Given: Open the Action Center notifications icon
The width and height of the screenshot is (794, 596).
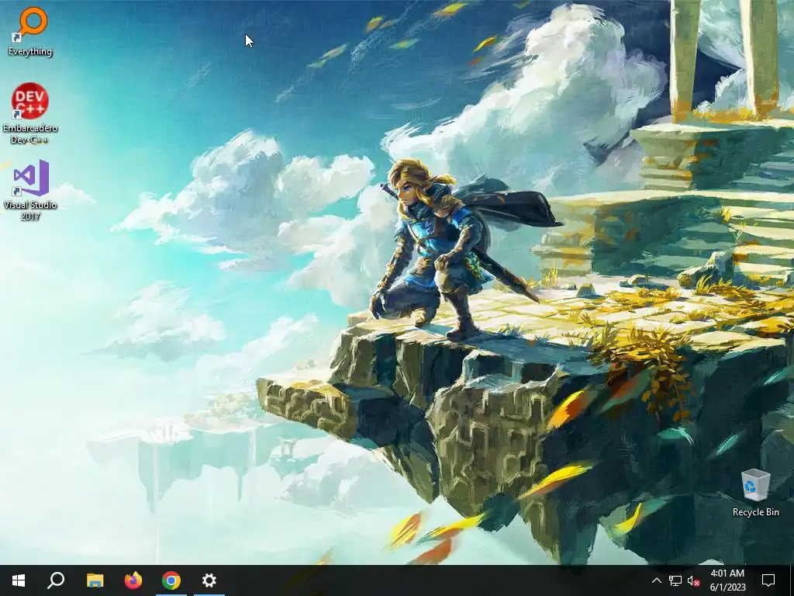Looking at the screenshot, I should pyautogui.click(x=768, y=580).
